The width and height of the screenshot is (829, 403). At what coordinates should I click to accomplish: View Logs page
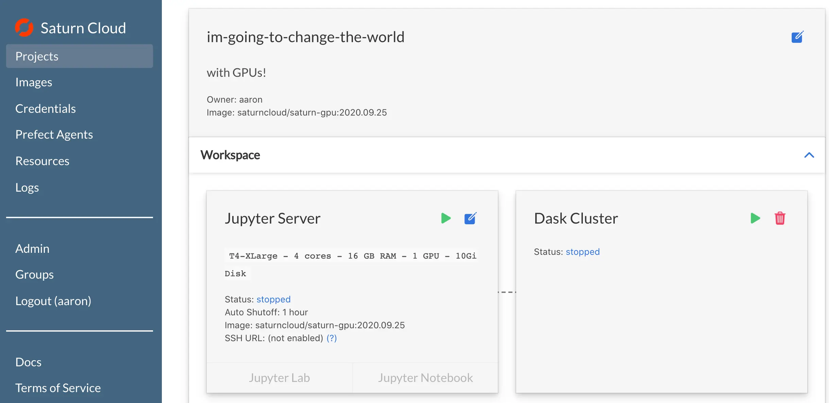pyautogui.click(x=27, y=188)
